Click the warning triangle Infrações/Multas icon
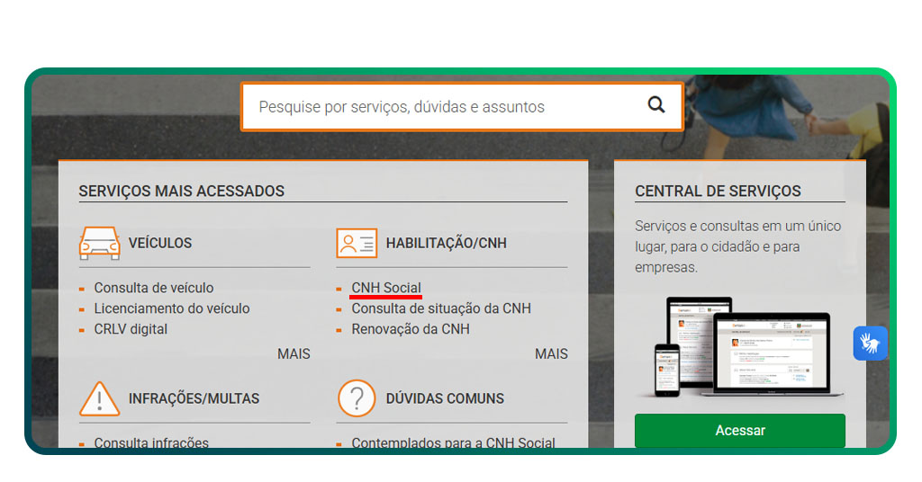922x482 pixels. [99, 398]
